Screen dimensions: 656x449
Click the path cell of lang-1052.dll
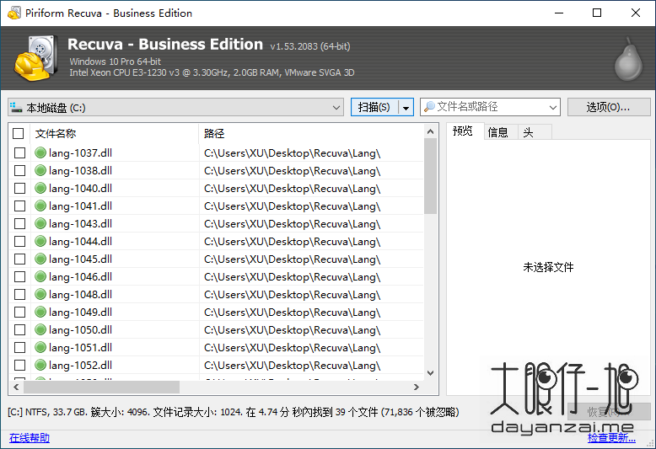pyautogui.click(x=311, y=366)
